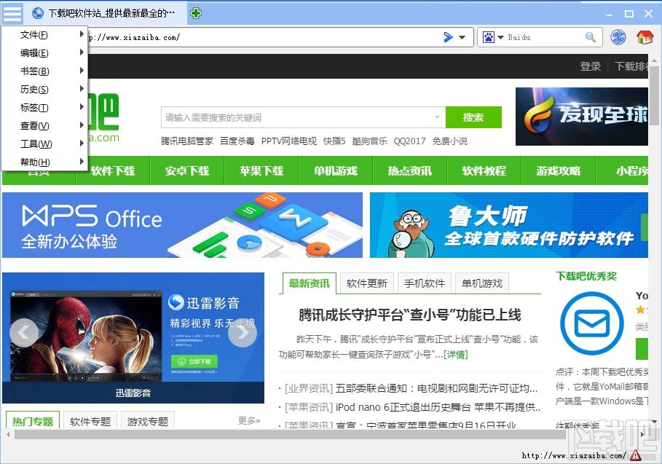This screenshot has height=464, width=662.
Task: Click the previous slide arrow on carousel
Action: (x=23, y=332)
